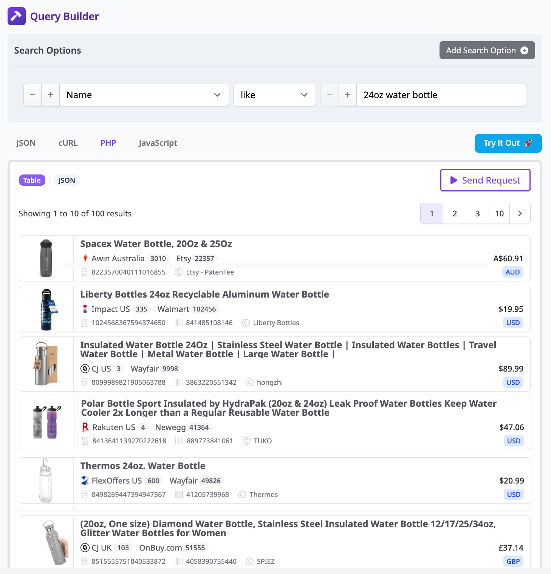The image size is (551, 574).
Task: Open the Name field dropdown
Action: coord(144,95)
